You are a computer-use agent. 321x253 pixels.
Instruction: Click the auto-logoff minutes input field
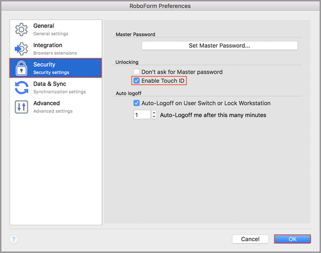pos(142,115)
